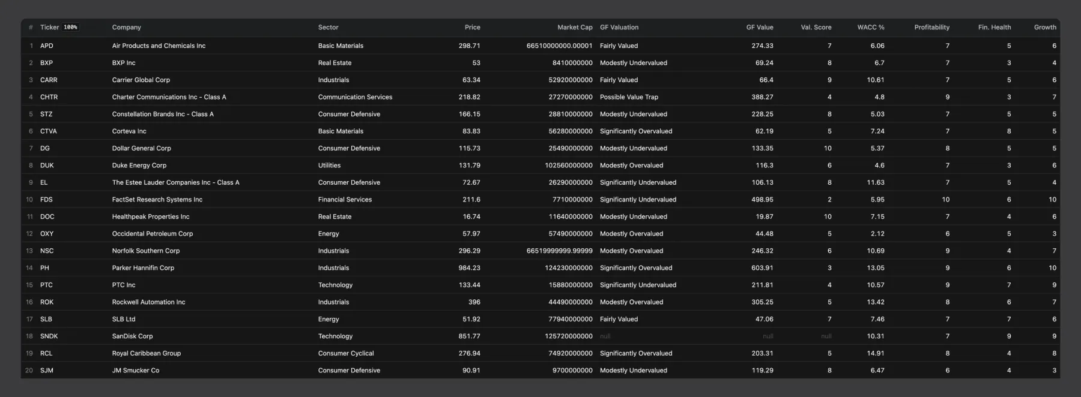Select the APD ticker cell
The width and height of the screenshot is (1081, 397).
[x=47, y=46]
